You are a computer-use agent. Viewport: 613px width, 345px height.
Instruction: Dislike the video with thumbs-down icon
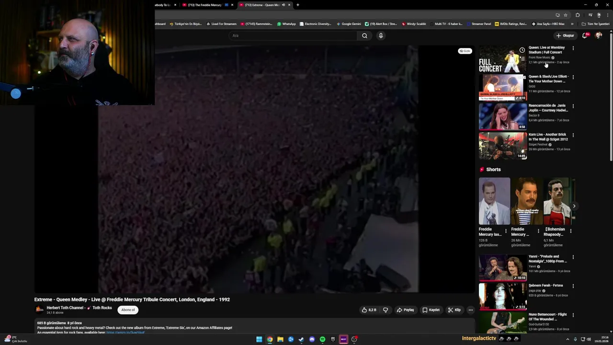click(x=386, y=310)
